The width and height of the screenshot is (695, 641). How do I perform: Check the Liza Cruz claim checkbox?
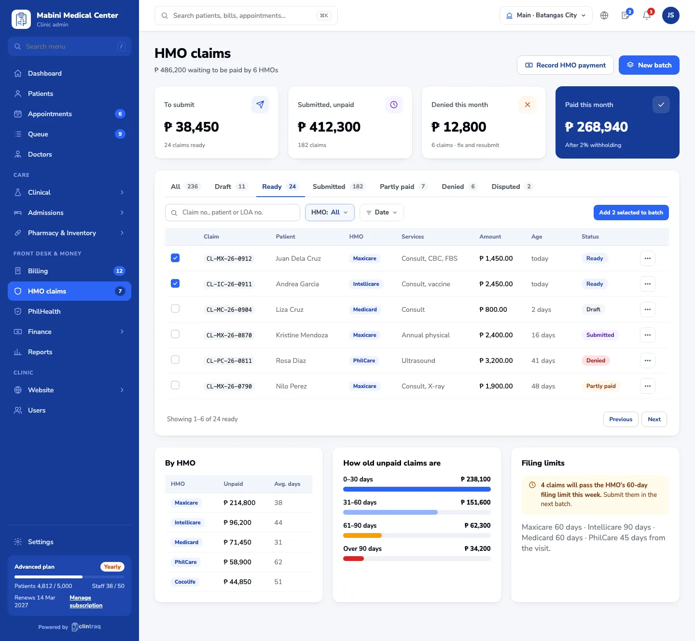pos(175,308)
